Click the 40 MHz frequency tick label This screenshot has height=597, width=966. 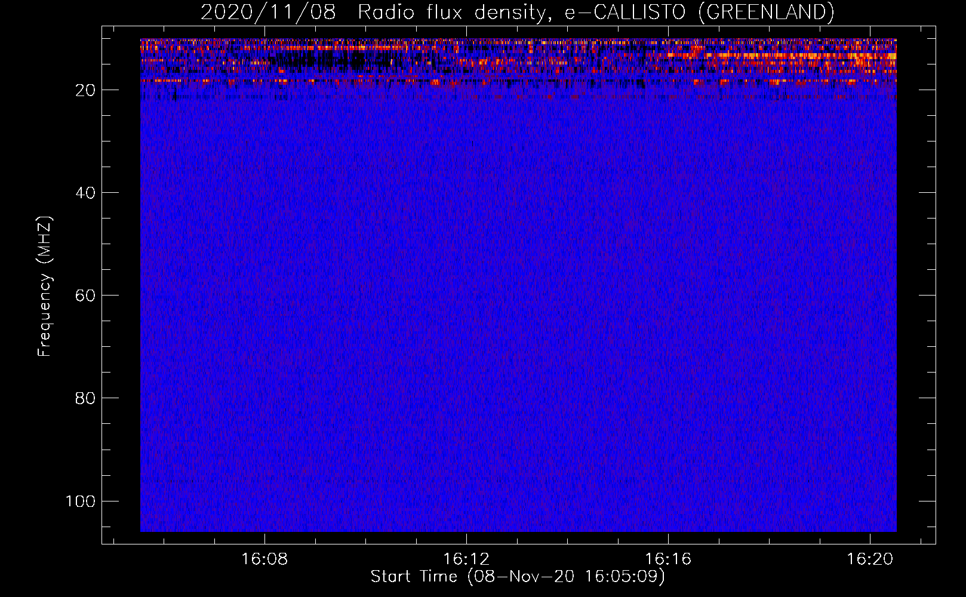pos(86,193)
